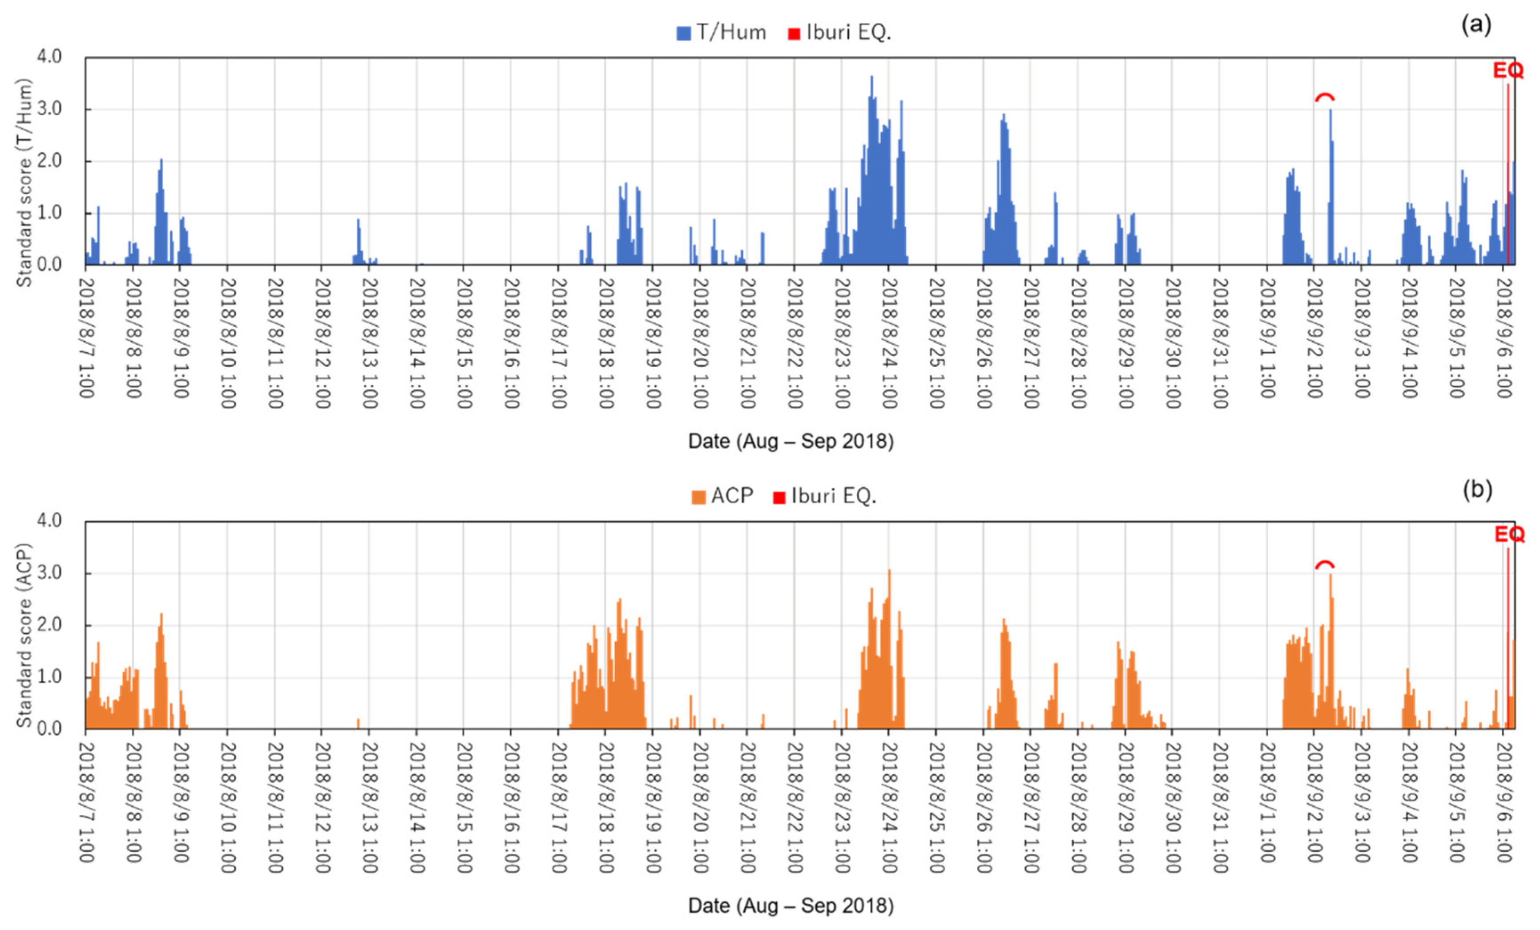The height and width of the screenshot is (930, 1540).
Task: Click the (a) panel label
Action: coord(1476,25)
